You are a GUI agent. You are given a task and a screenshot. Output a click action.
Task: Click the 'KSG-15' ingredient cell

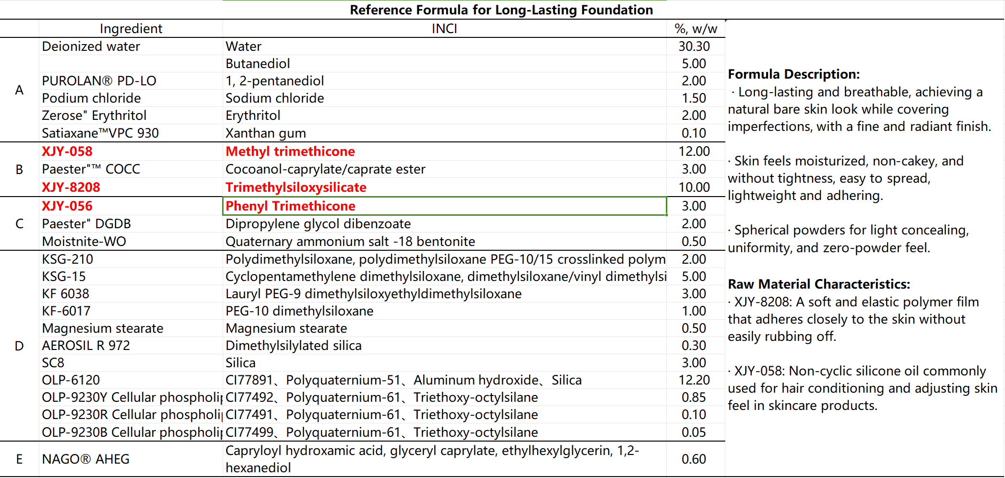coord(131,277)
